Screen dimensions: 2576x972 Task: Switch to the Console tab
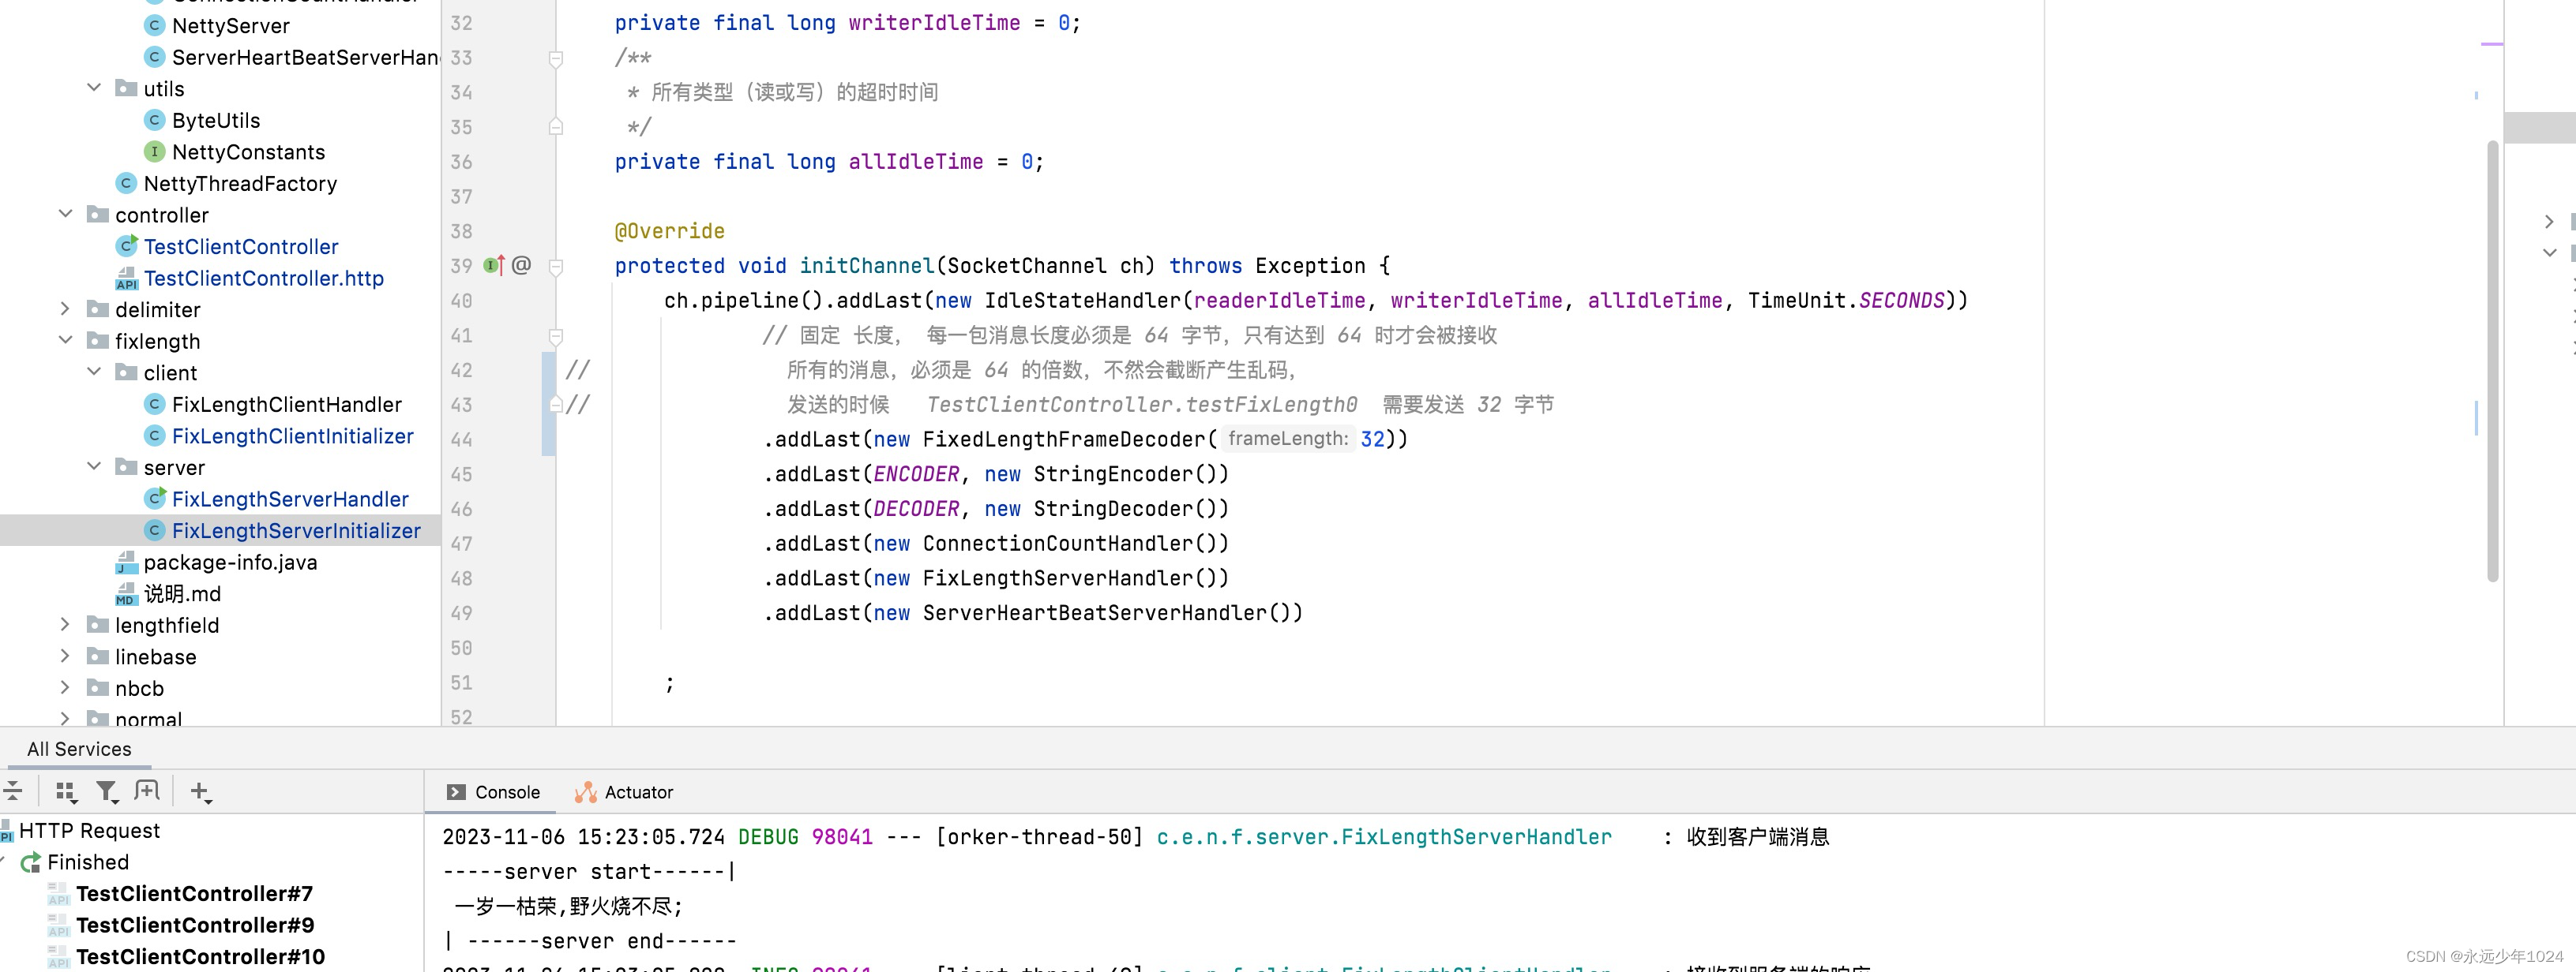click(x=494, y=792)
